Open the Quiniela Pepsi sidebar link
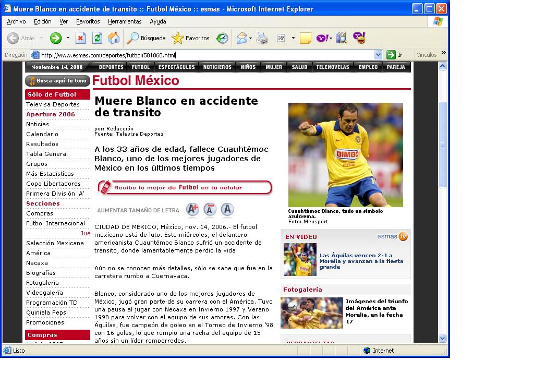 tap(47, 312)
